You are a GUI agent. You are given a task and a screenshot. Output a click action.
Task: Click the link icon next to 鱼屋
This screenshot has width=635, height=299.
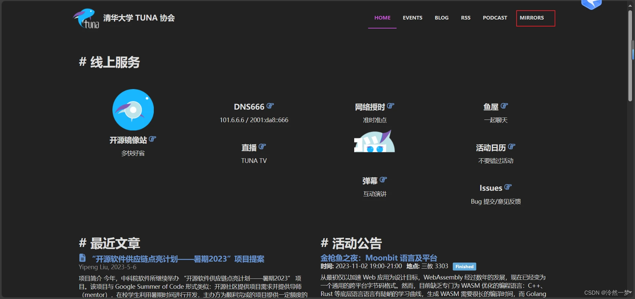point(504,106)
